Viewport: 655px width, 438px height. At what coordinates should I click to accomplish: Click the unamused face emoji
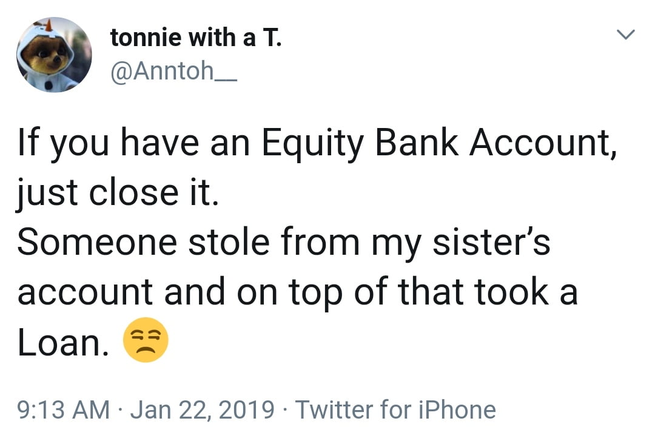click(146, 340)
